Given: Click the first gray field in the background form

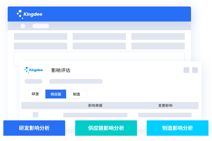Looking at the screenshot, I should coord(41,36).
